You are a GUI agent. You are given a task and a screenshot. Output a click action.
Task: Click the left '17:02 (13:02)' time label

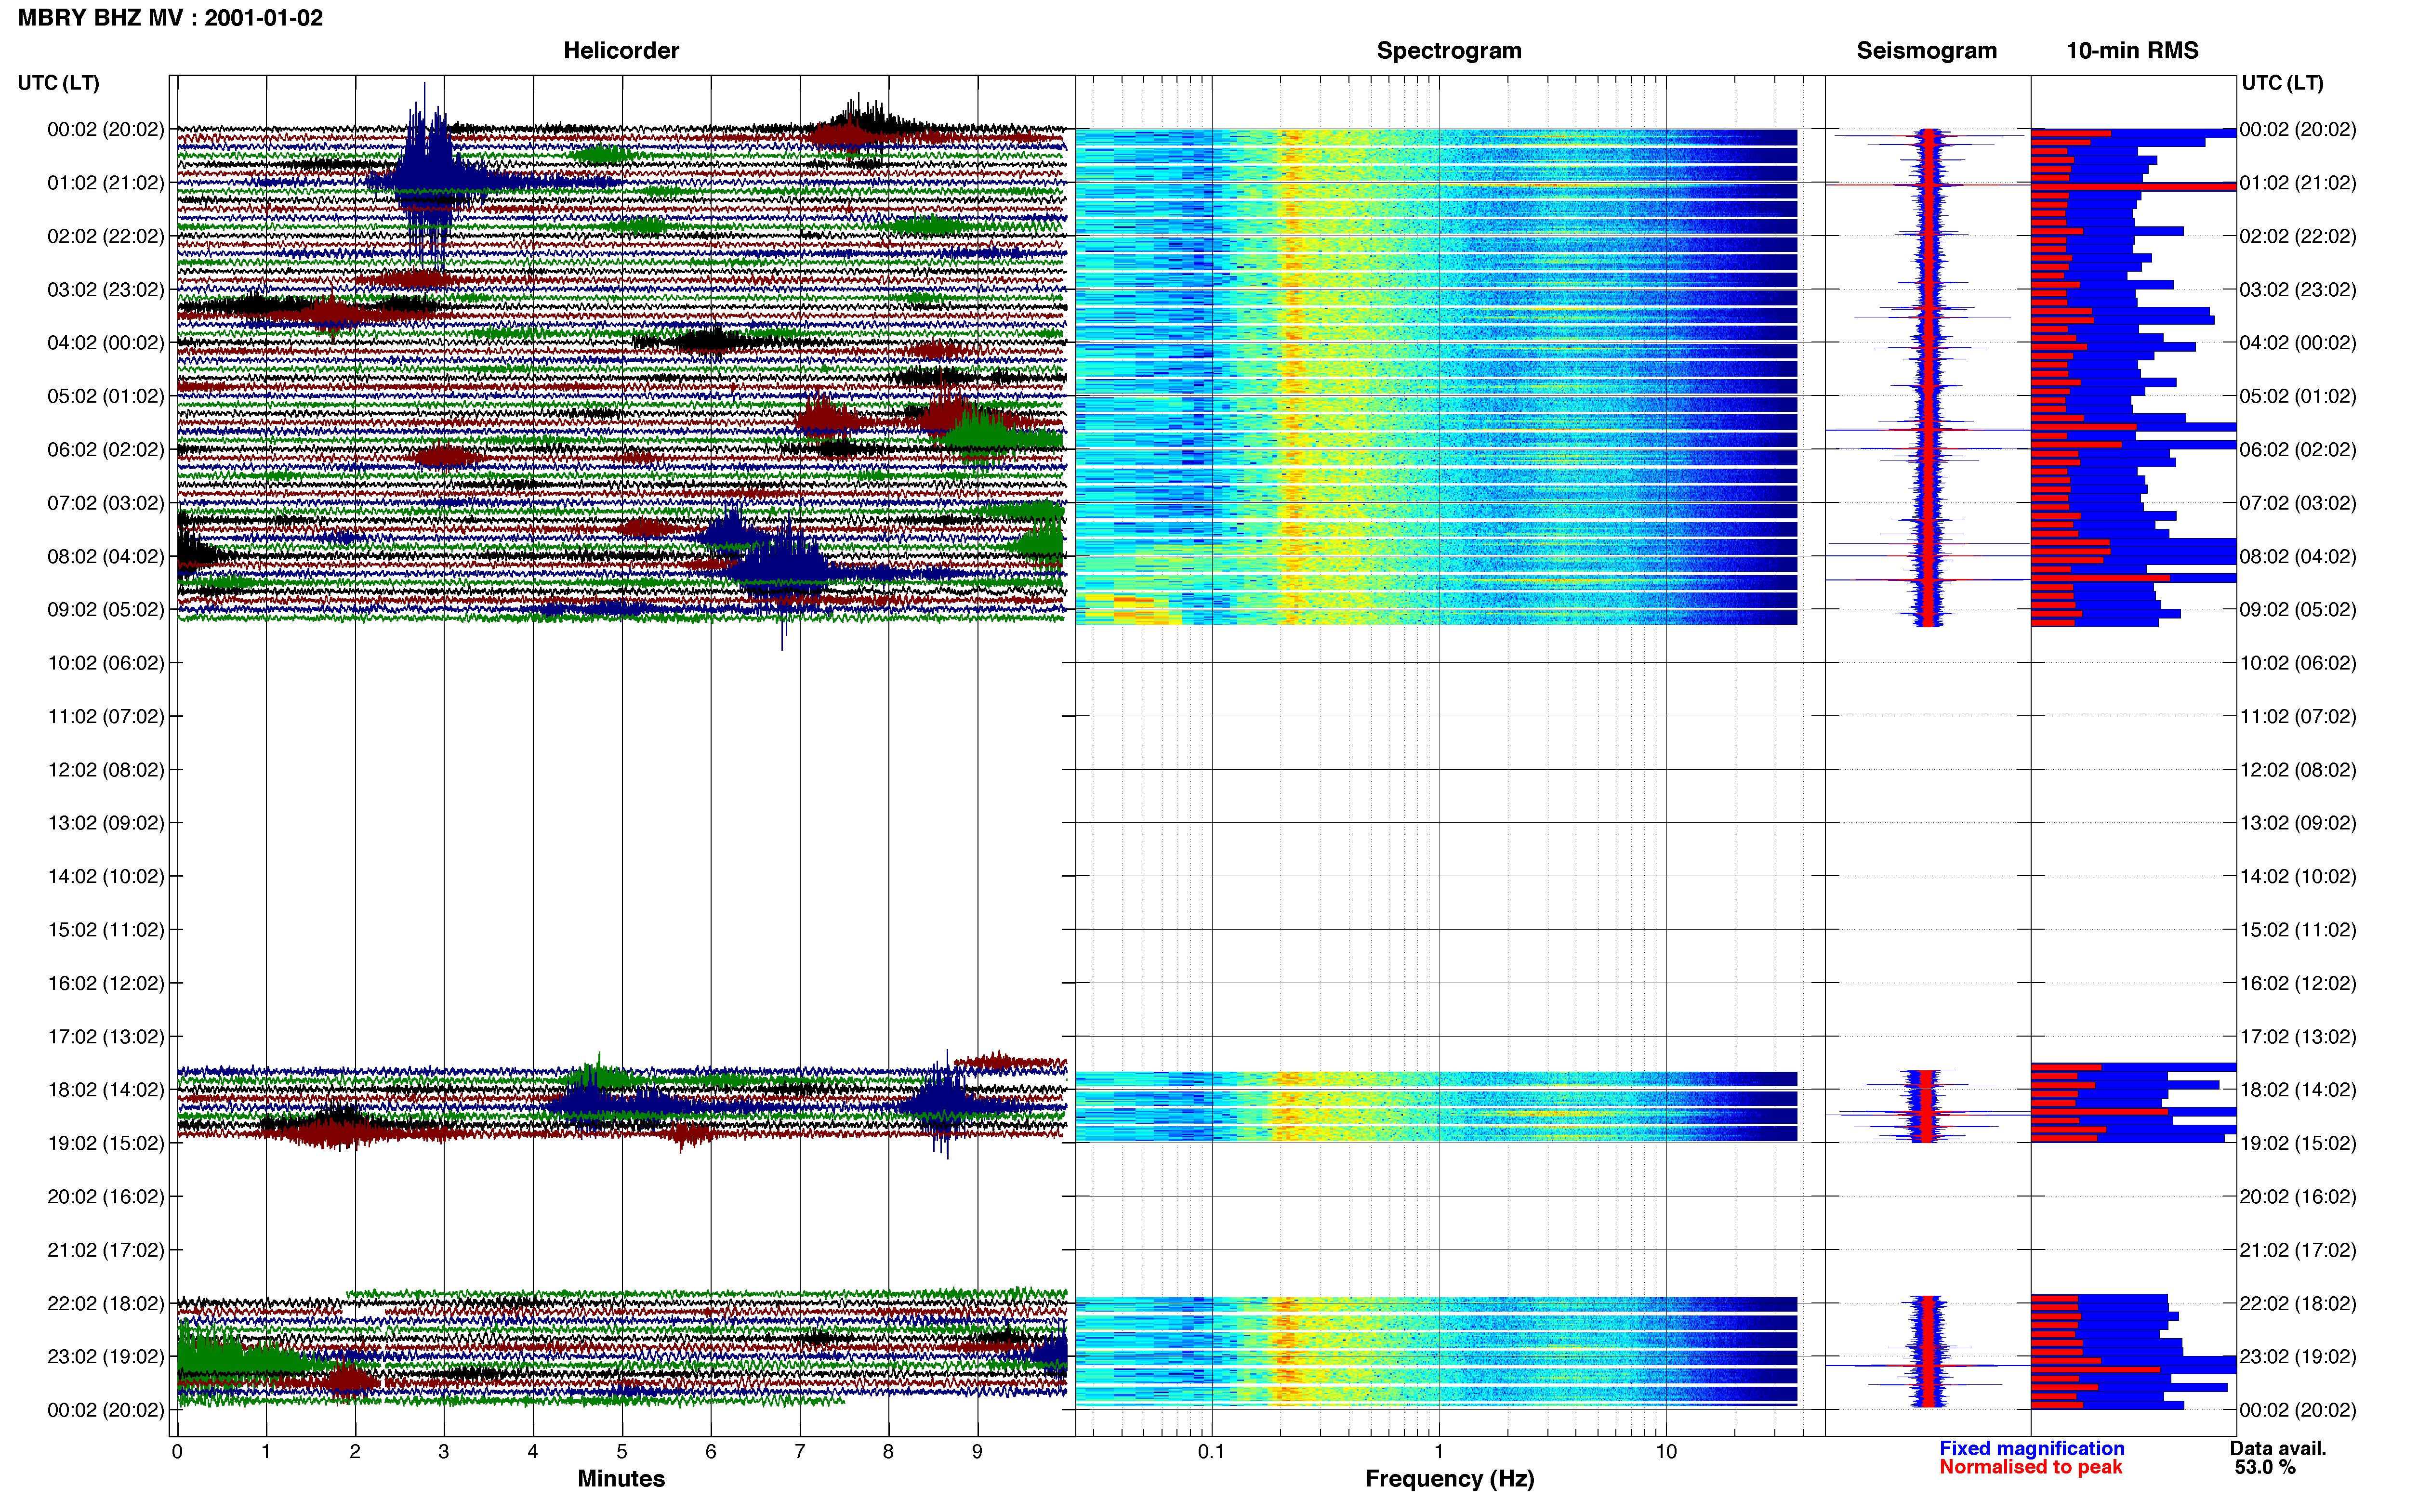(x=106, y=1037)
